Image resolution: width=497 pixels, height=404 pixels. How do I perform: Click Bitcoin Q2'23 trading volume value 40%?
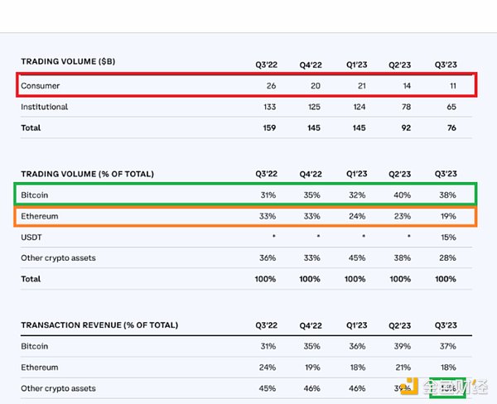[401, 196]
